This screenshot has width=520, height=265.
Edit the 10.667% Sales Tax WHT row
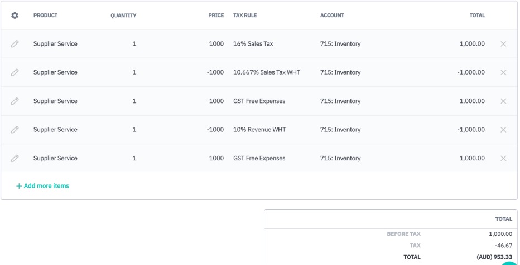tap(15, 72)
